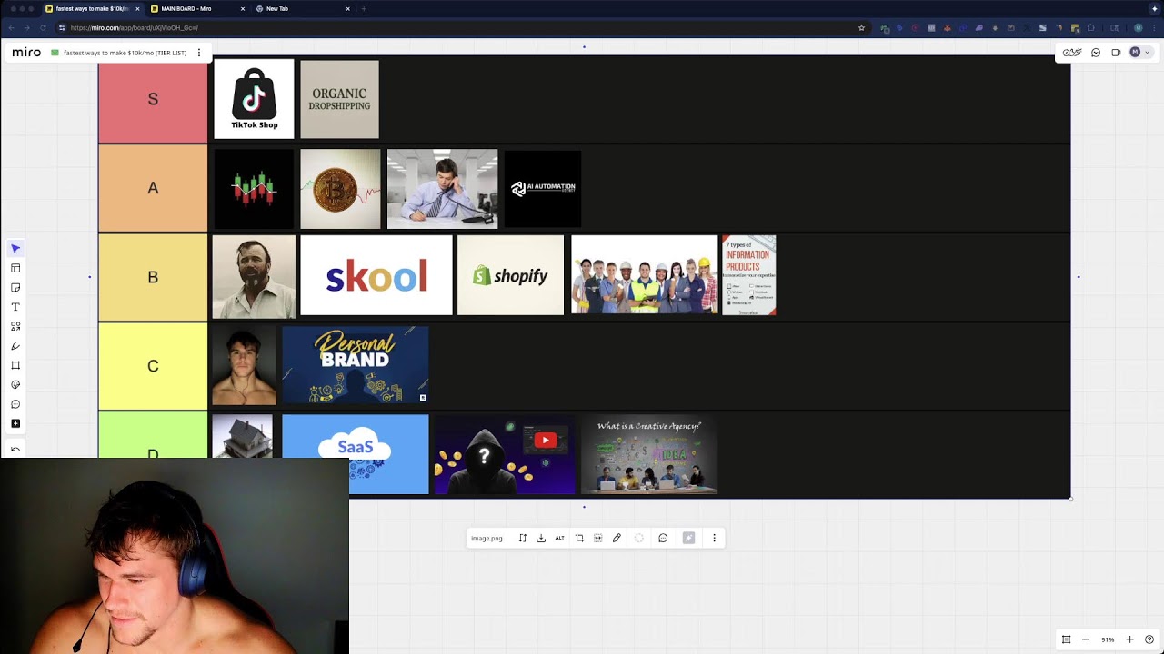Open more tools plus button
The height and width of the screenshot is (654, 1164).
pos(15,423)
